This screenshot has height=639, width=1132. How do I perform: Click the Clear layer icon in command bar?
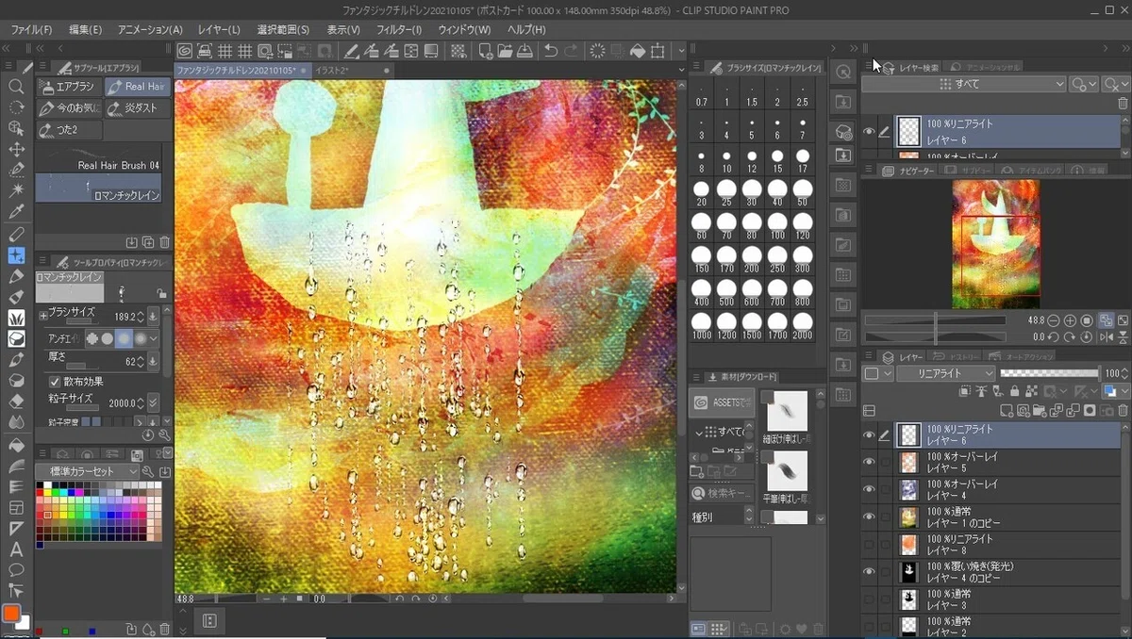click(x=596, y=51)
